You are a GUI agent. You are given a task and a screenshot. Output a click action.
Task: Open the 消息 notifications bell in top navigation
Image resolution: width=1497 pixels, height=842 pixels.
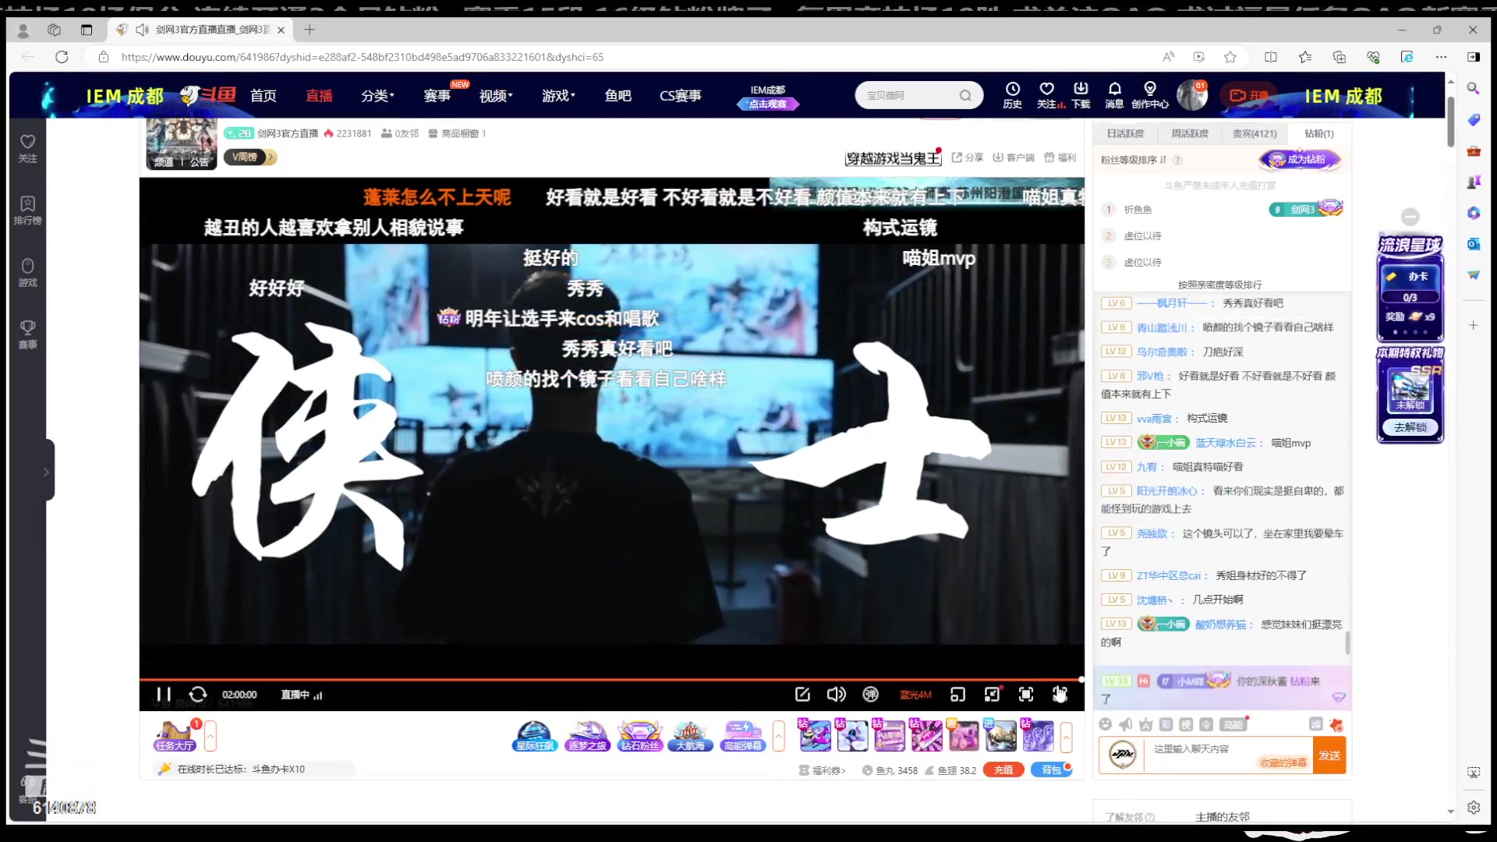[x=1114, y=94]
